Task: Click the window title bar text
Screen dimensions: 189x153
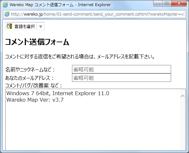Action: 60,5
